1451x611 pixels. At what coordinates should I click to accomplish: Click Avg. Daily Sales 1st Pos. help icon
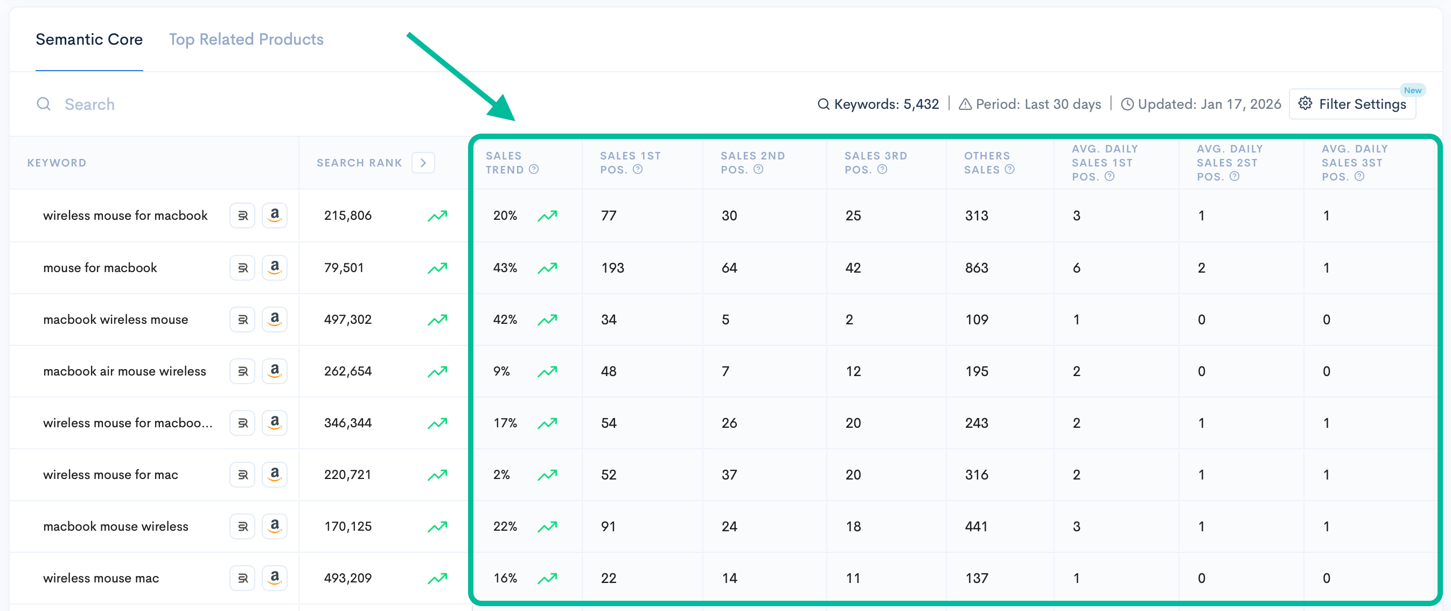1109,176
